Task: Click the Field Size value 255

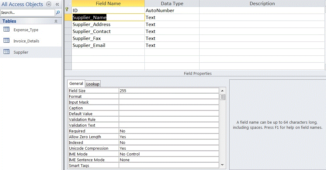Action: [169, 91]
